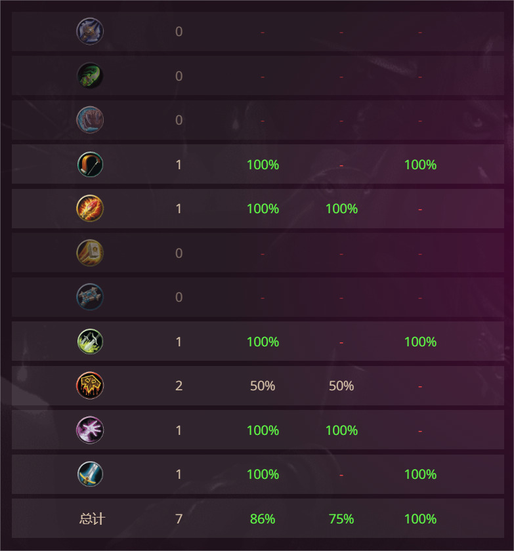Select the fiery mage crystal icon

(x=90, y=209)
